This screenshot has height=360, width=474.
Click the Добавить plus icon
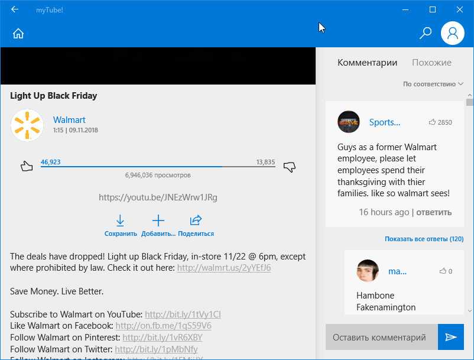[158, 221]
